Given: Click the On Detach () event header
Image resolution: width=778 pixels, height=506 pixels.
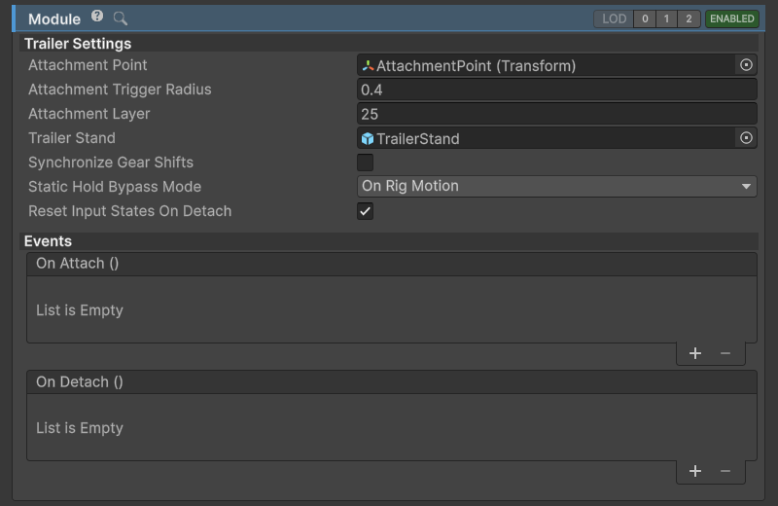Looking at the screenshot, I should click(x=392, y=381).
